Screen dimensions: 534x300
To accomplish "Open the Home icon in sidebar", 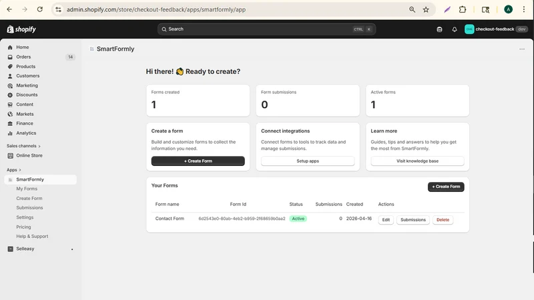I will (10, 47).
